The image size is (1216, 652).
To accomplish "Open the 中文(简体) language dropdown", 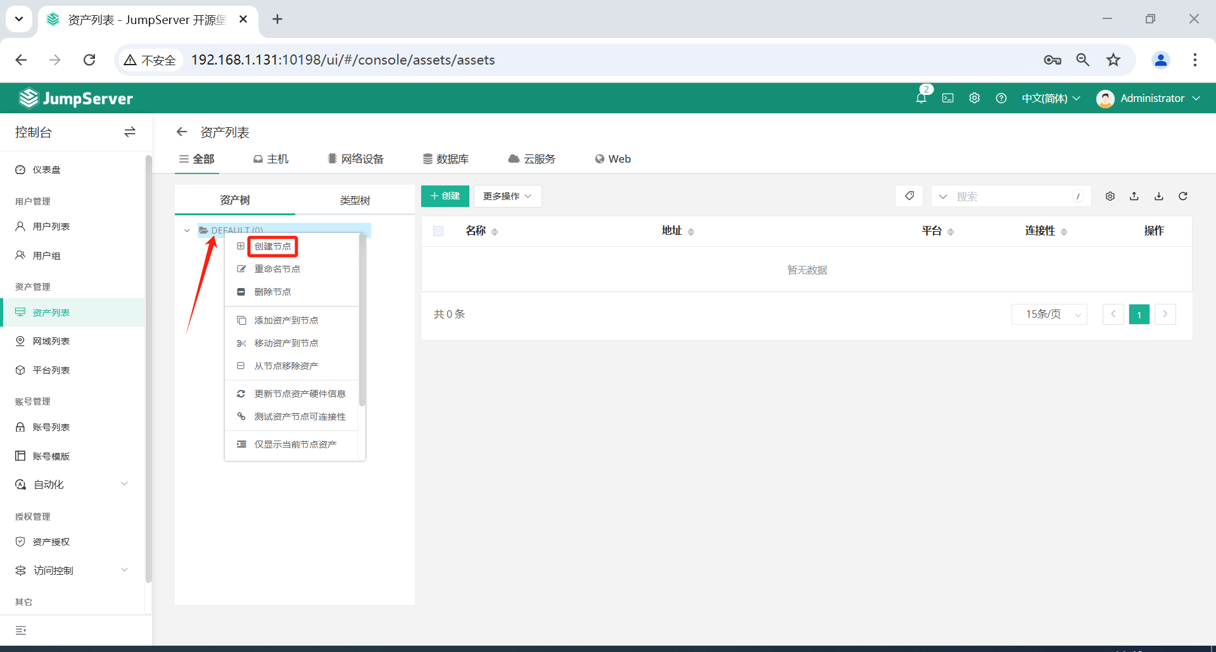I will [x=1051, y=98].
